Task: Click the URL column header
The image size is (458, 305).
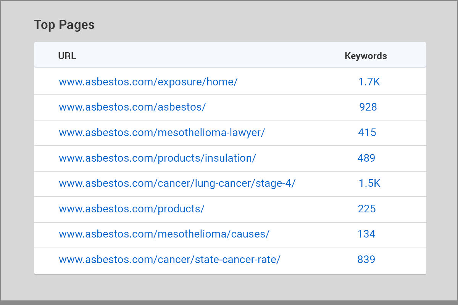Action: coord(67,56)
